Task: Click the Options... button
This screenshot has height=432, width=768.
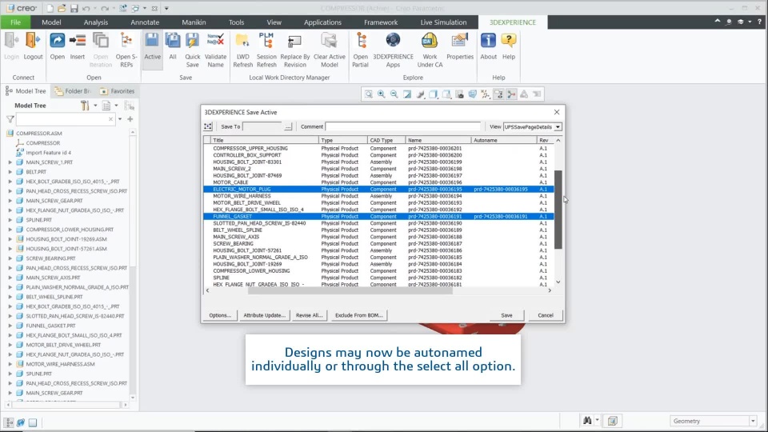Action: (x=220, y=315)
